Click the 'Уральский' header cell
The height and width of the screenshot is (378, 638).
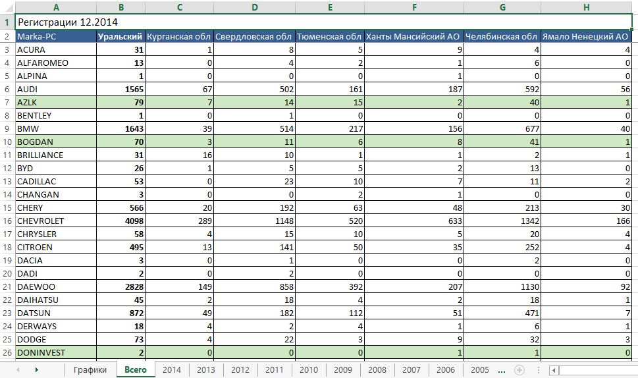(x=121, y=37)
